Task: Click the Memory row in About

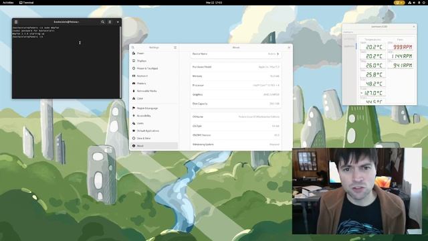Action: click(x=236, y=76)
